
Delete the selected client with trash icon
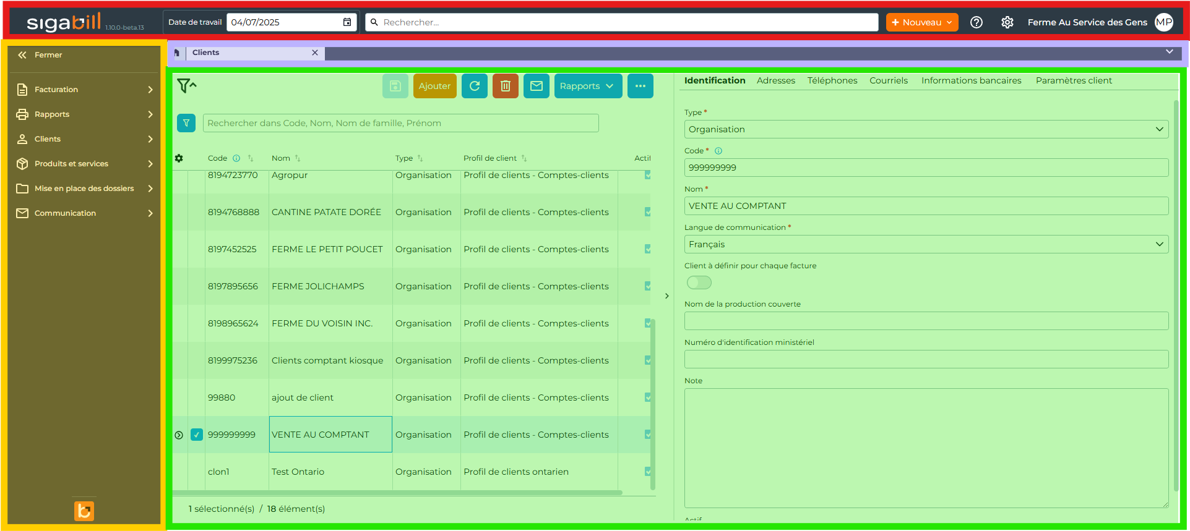(x=506, y=86)
